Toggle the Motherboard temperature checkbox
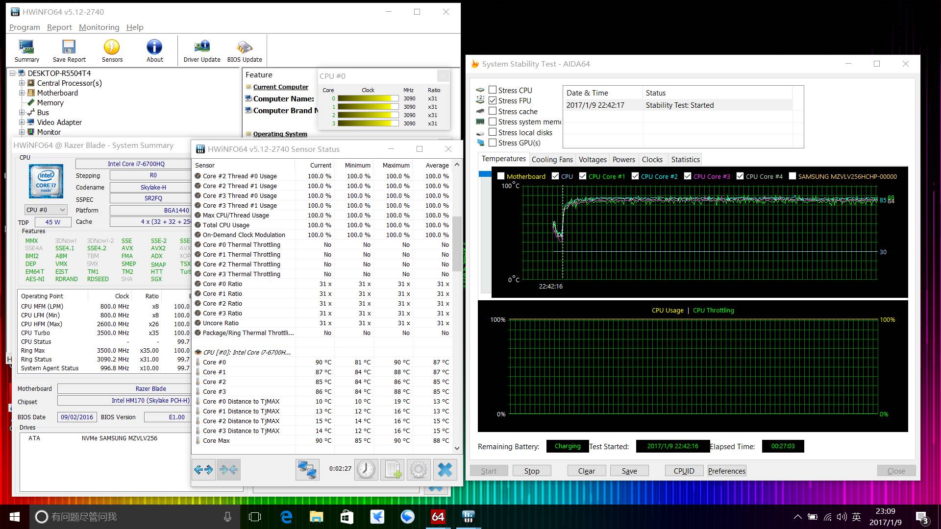The width and height of the screenshot is (941, 529). [501, 176]
